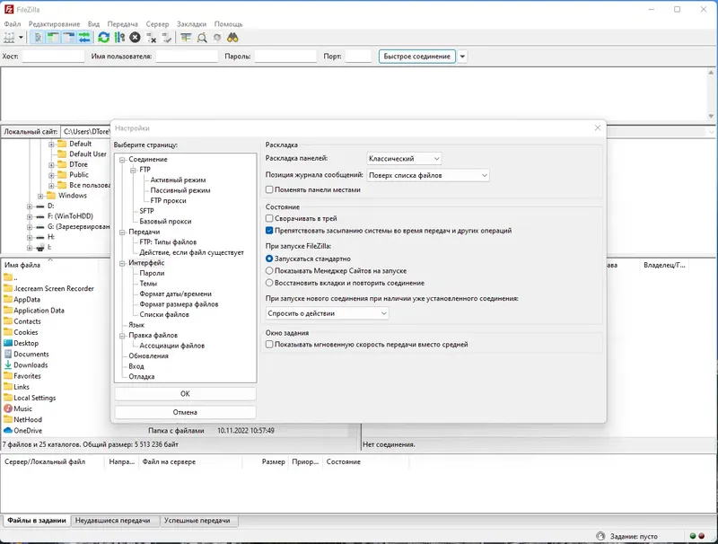Viewport: 718px width, 544px height.
Task: Click the Downloads folder arrow icon
Action: tap(8, 365)
